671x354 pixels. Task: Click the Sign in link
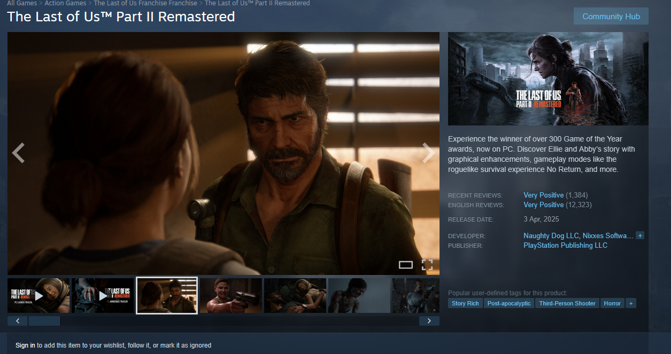pyautogui.click(x=25, y=345)
